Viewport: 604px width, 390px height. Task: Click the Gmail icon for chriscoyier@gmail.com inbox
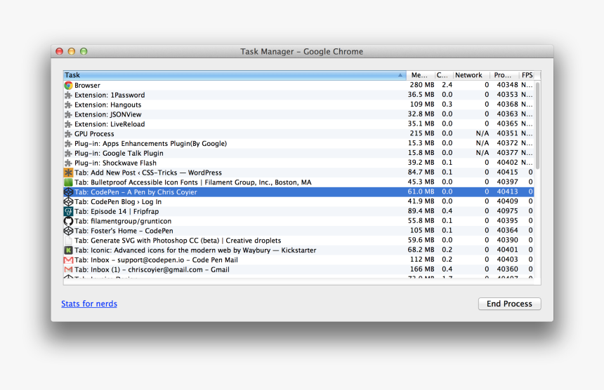[68, 269]
